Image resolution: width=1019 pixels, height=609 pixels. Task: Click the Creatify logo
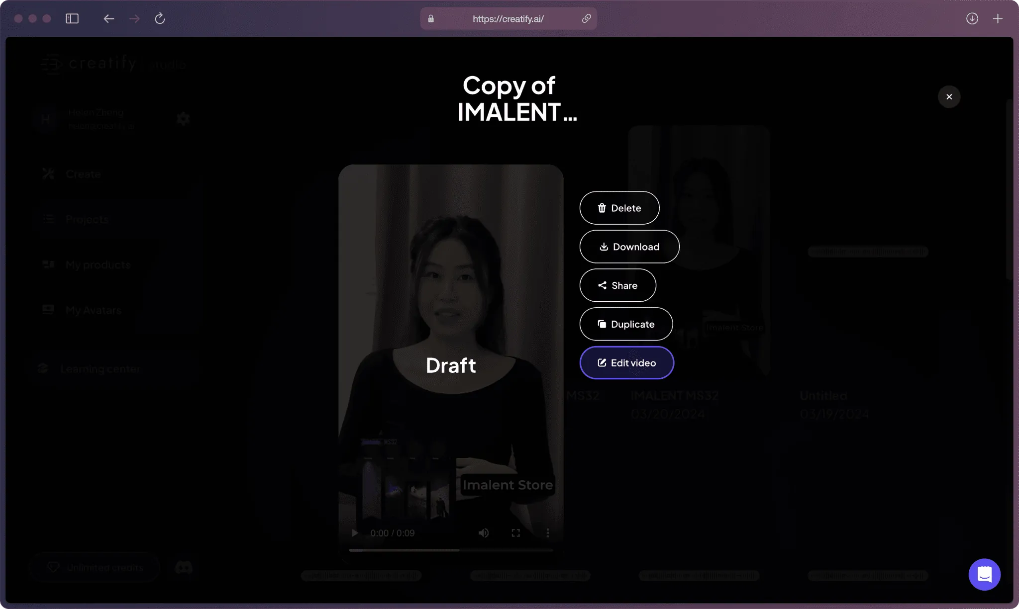pos(113,64)
